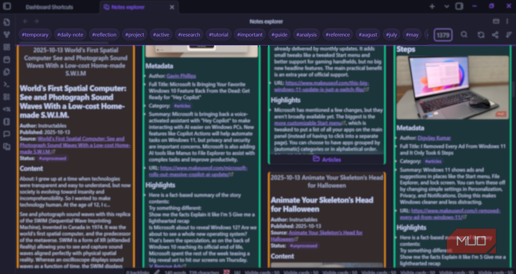Choose the #july tag filter
The image size is (516, 274).
[x=391, y=35]
